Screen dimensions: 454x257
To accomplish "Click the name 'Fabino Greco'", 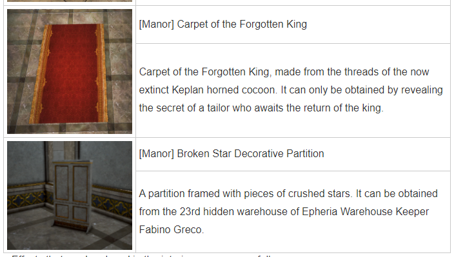I will (172, 229).
